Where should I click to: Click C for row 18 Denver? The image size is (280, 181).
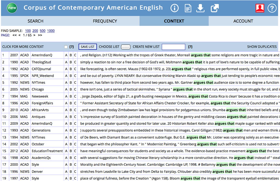75,172
